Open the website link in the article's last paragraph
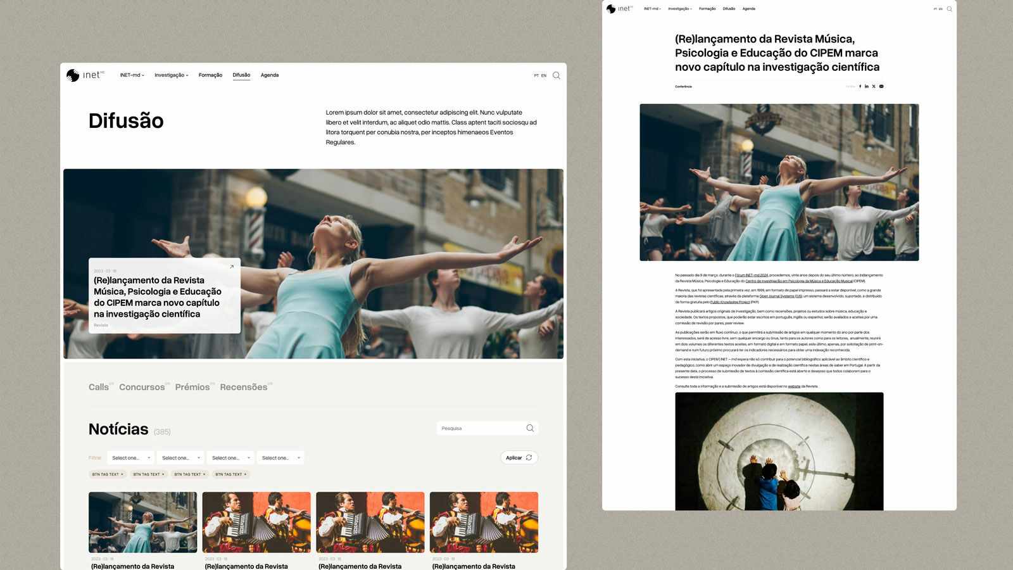This screenshot has height=570, width=1013. coord(794,386)
